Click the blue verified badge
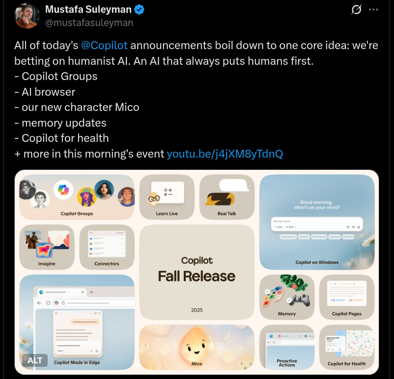 (139, 9)
